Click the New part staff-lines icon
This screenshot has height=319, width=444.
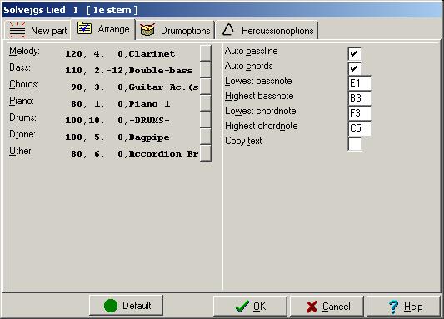pyautogui.click(x=17, y=30)
